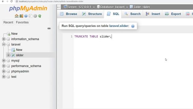Click the site info icon in address bar
The width and height of the screenshot is (193, 109).
[x=17, y=1]
